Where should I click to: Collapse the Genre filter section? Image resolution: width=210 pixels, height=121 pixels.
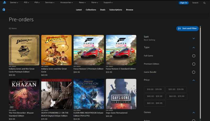click(194, 113)
